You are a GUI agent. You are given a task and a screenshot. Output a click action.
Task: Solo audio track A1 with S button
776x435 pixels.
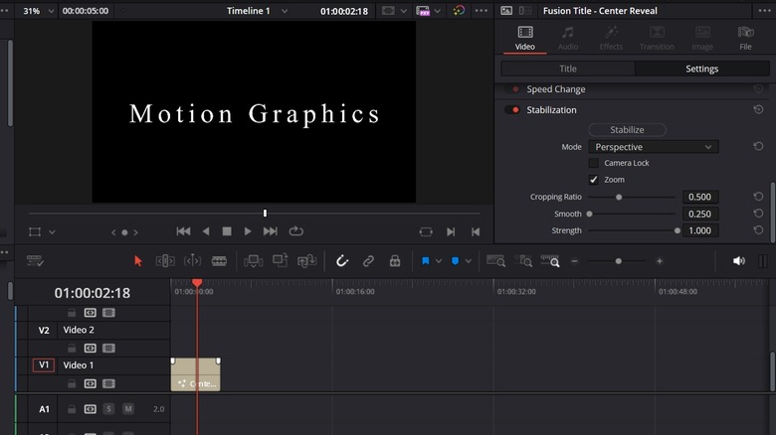click(x=108, y=409)
